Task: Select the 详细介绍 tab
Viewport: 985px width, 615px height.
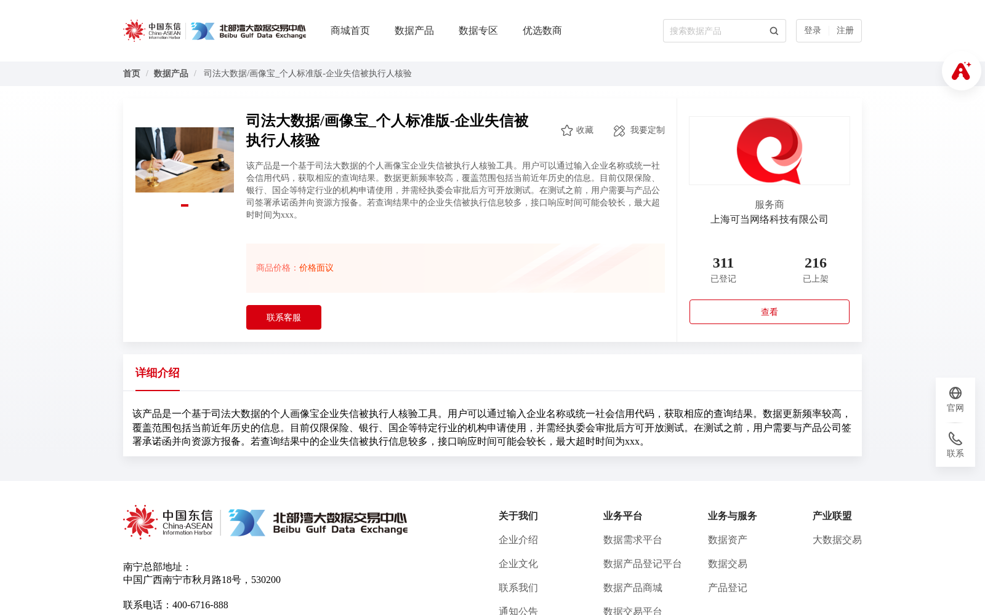Action: [x=158, y=373]
